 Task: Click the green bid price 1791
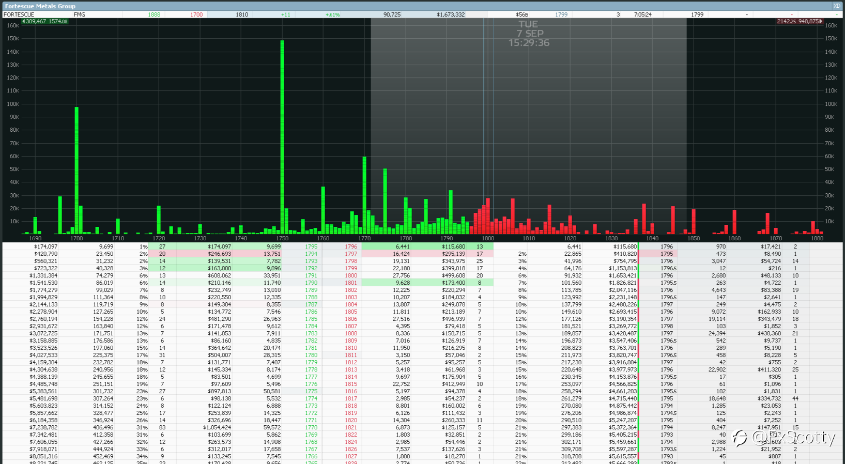click(311, 275)
